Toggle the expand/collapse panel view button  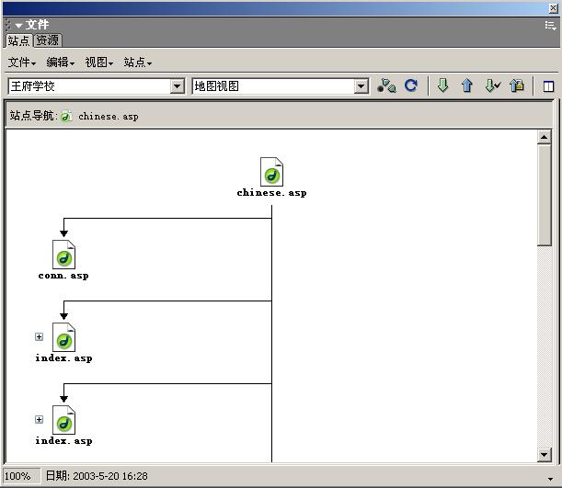(549, 86)
